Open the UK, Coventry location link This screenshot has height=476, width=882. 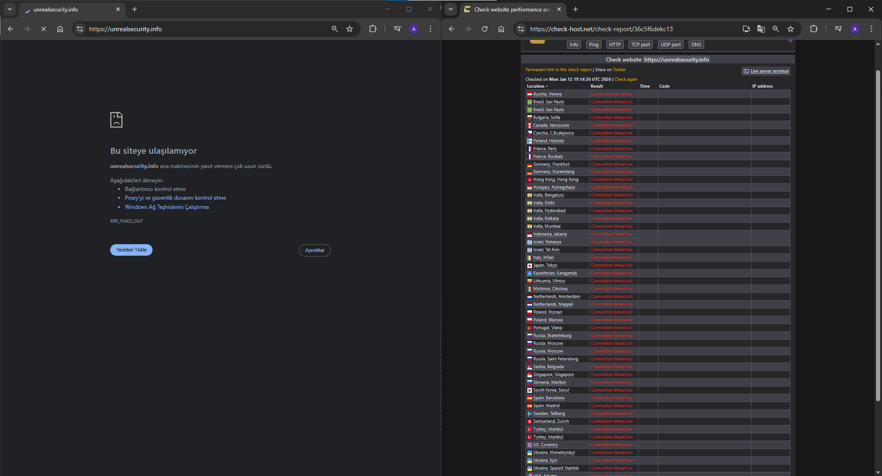tap(545, 445)
